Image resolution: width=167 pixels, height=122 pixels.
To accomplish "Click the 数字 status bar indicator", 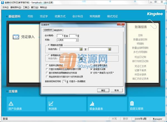I will point(126,119).
